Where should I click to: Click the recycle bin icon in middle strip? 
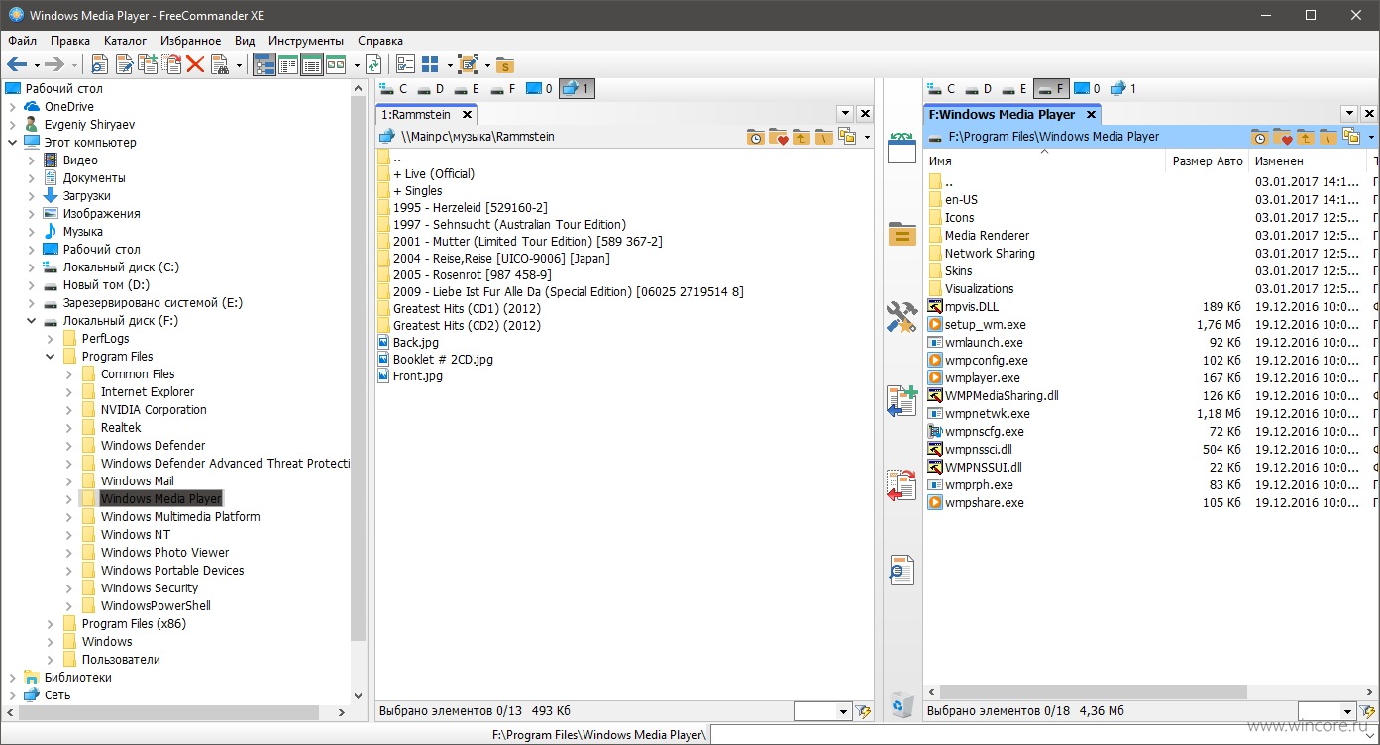pos(902,704)
